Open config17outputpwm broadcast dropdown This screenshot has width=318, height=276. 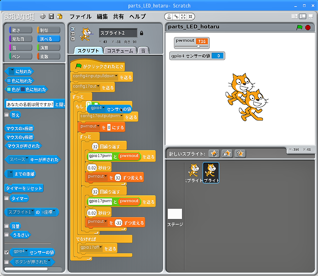[x=121, y=116]
